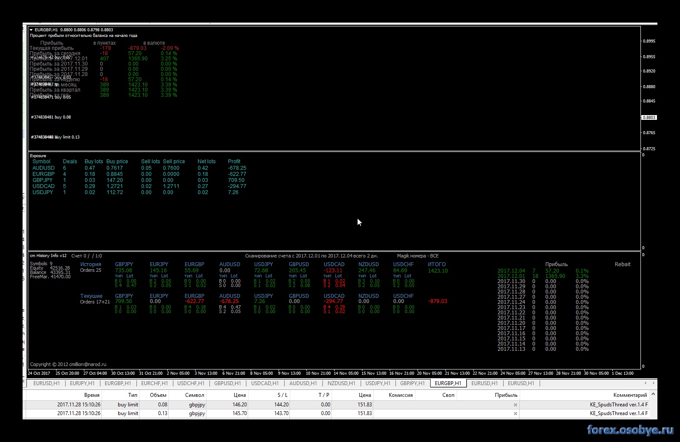Image resolution: width=680 pixels, height=442 pixels.
Task: Click the current price marker 0.8803 on the price scale
Action: 649,117
